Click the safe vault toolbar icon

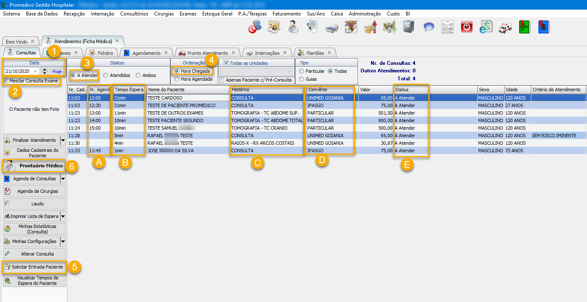click(x=409, y=27)
